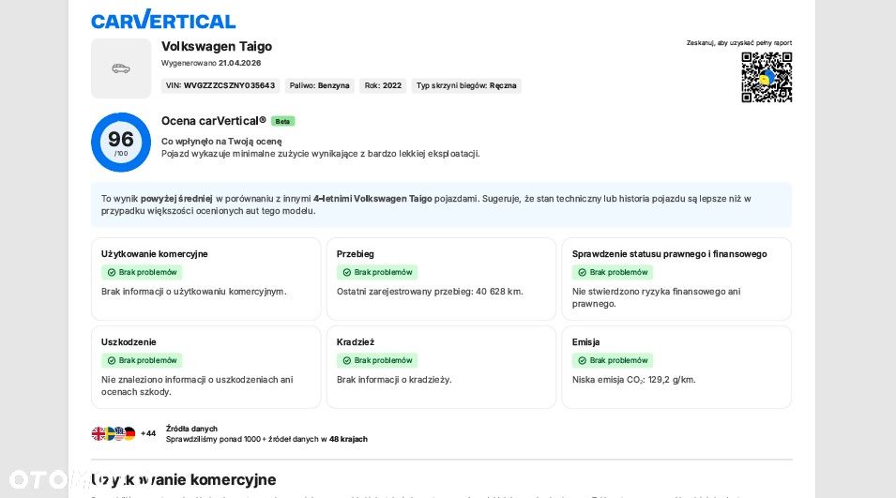Viewport: 896px width, 498px height.
Task: Open the Uszkodzenie card title
Action: click(129, 341)
